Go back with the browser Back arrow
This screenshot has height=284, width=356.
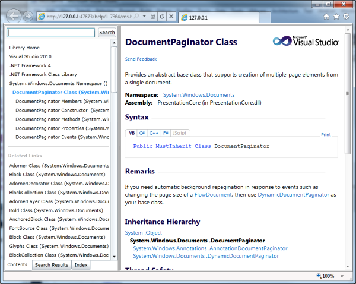[14, 16]
